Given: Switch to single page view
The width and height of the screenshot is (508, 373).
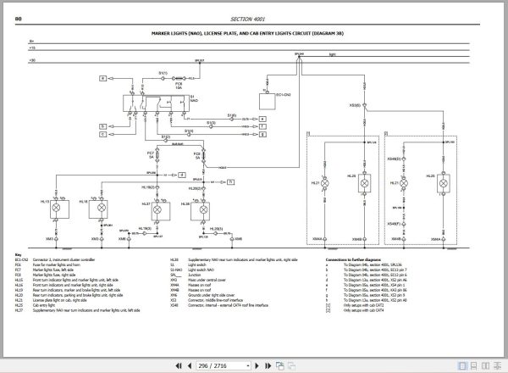Looking at the screenshot, I should pyautogui.click(x=462, y=366).
